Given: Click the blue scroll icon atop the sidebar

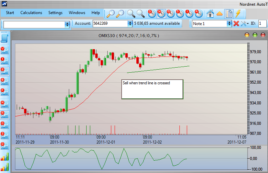Looking at the screenshot, I should coord(5,38).
